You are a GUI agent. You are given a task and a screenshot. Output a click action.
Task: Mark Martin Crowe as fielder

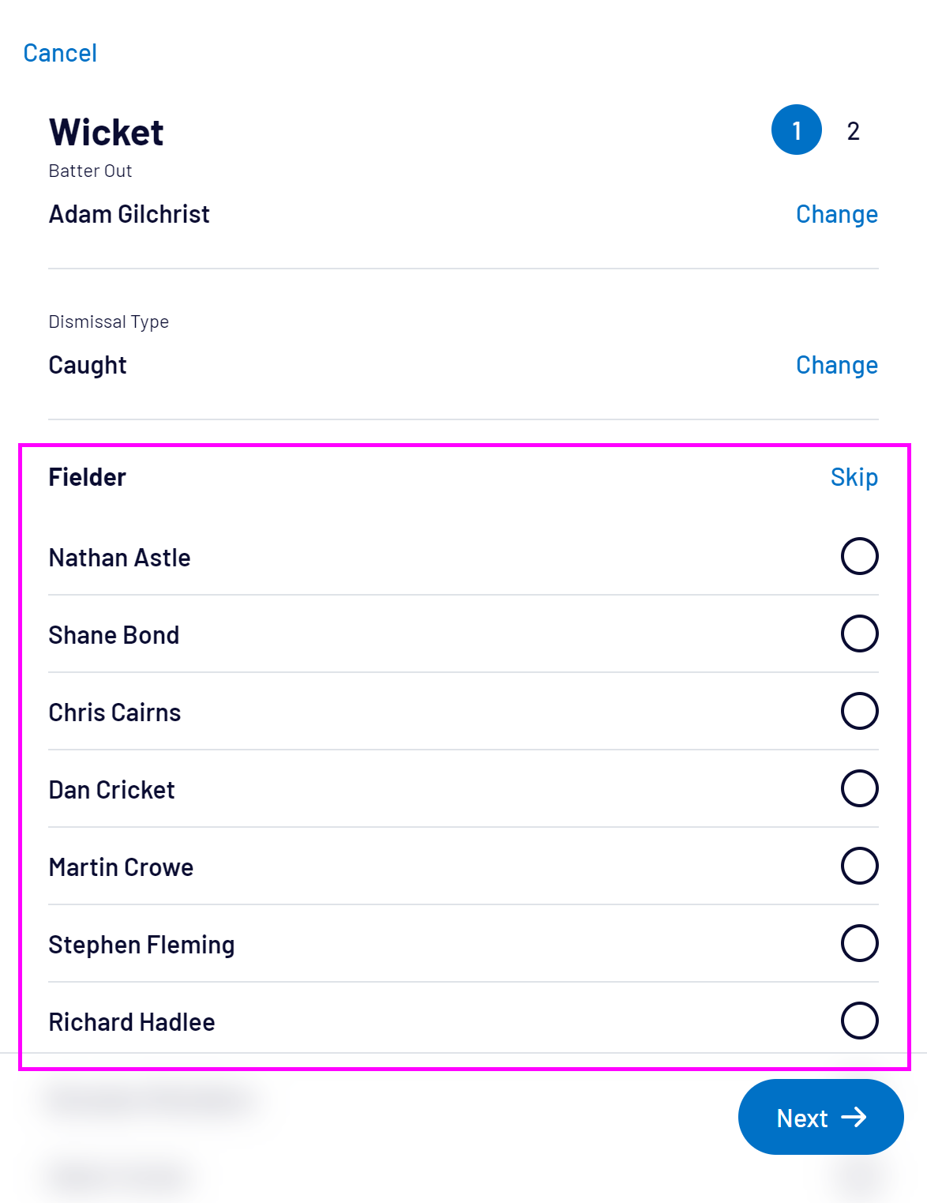tap(859, 866)
